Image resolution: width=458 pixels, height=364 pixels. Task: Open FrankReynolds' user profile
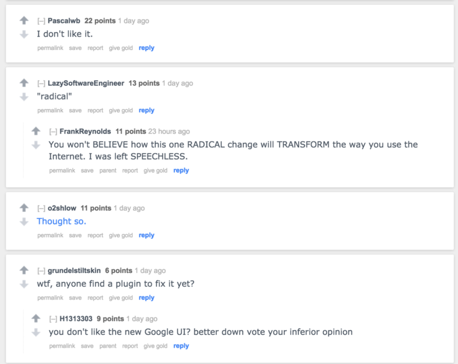85,132
